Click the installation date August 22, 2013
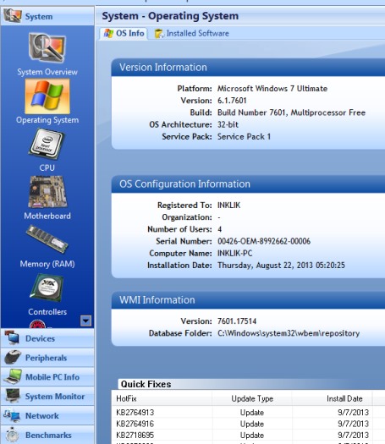Screen dimensions: 385x444 [x=281, y=266]
